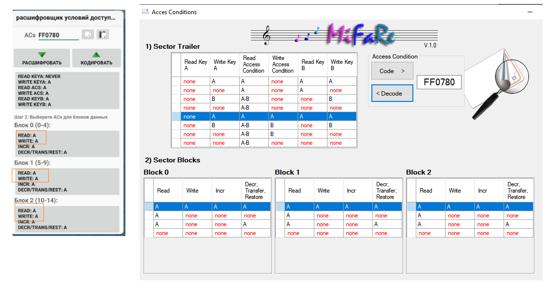Click the card with magnifying glass image
The image size is (550, 295).
coord(498,85)
